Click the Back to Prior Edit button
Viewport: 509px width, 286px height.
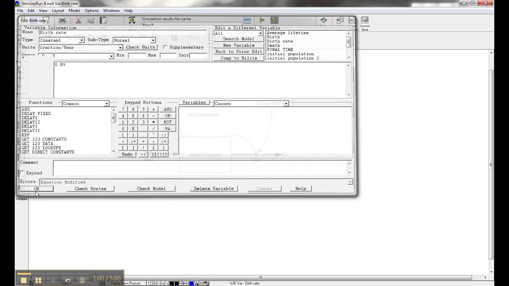pyautogui.click(x=239, y=52)
